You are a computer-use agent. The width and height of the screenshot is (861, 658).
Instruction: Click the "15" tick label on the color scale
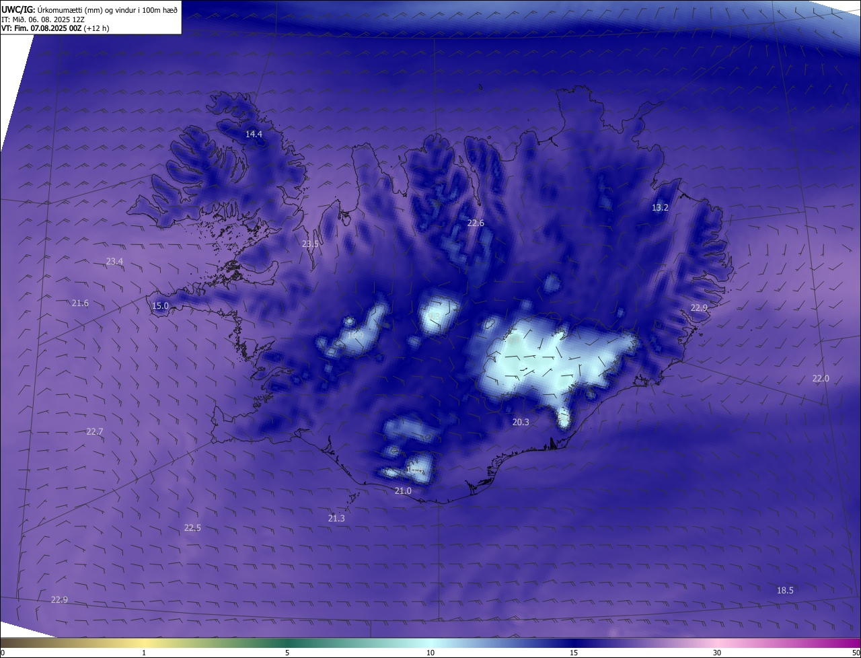coord(574,653)
